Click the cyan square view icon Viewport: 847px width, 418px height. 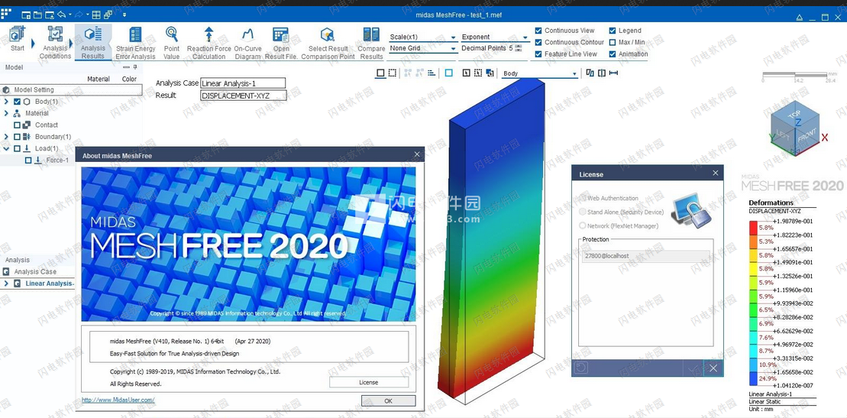[448, 73]
